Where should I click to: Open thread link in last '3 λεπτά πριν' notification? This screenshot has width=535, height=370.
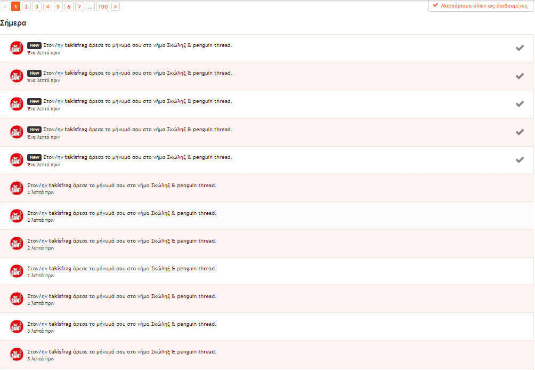coord(183,351)
